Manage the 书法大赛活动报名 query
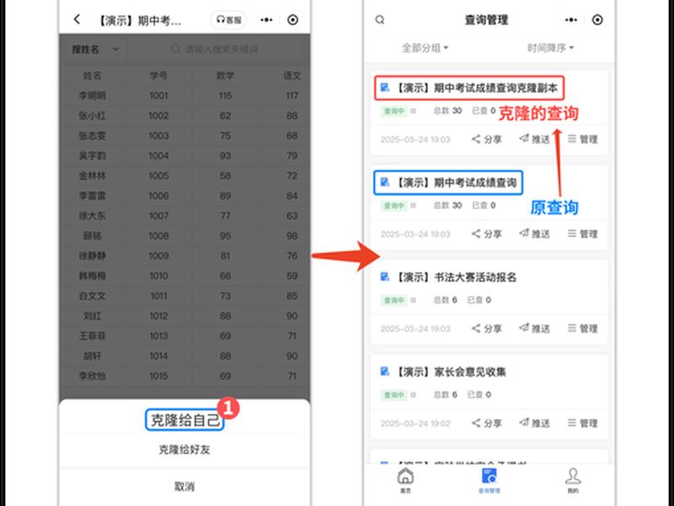Image resolution: width=674 pixels, height=506 pixels. click(583, 328)
